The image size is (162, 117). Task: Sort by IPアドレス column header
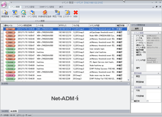(x=65, y=25)
